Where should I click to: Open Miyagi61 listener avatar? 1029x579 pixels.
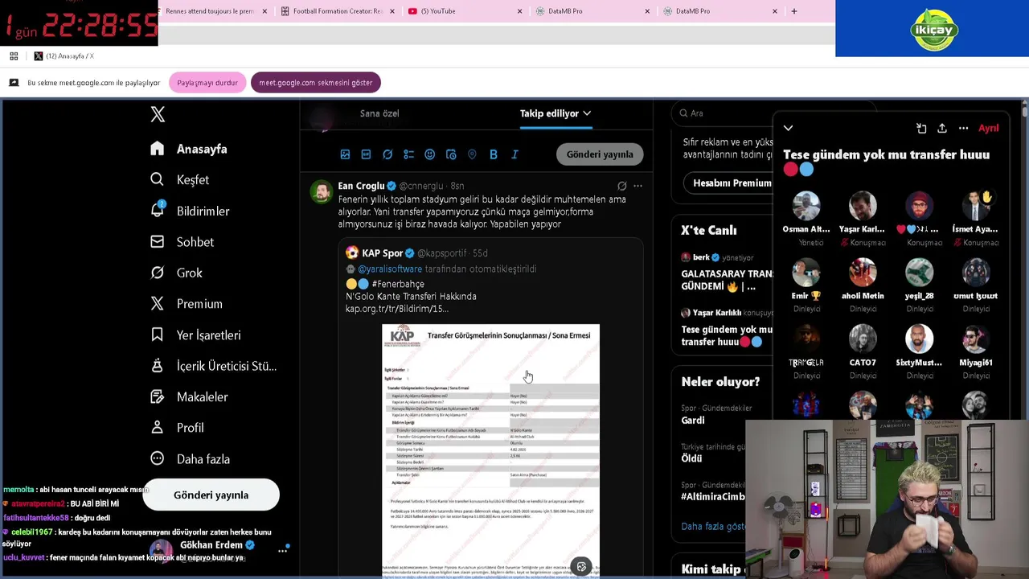click(975, 339)
